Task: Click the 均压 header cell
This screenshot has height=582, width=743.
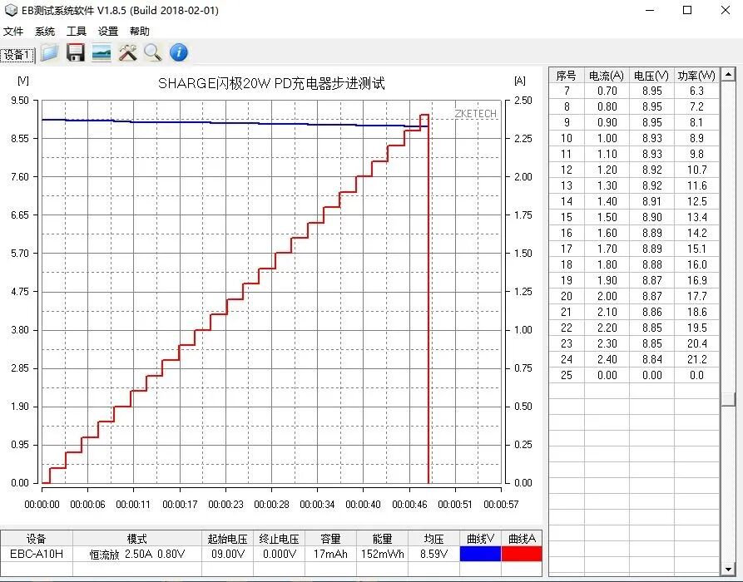Action: 433,539
